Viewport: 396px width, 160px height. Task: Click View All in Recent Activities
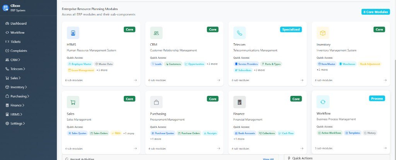(268, 159)
